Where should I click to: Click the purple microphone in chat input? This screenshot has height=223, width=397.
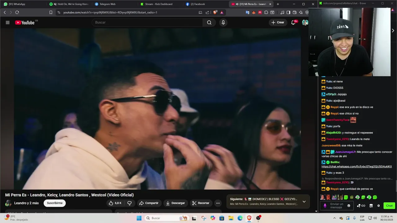pos(325,206)
